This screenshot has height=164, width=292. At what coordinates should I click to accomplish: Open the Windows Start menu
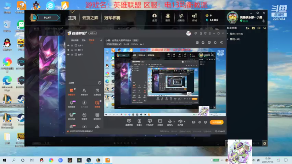coord(4,160)
